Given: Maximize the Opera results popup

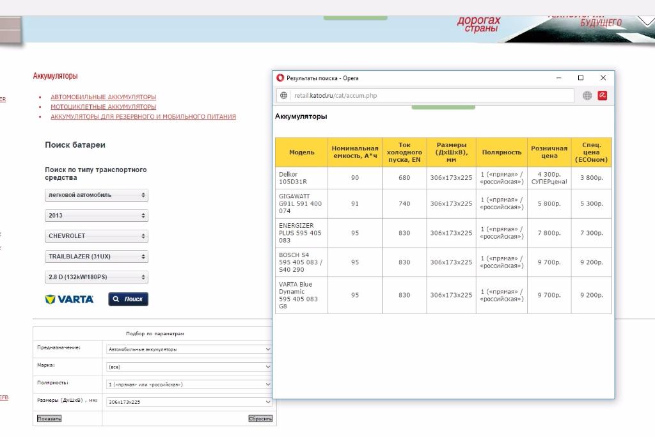Looking at the screenshot, I should pyautogui.click(x=581, y=77).
